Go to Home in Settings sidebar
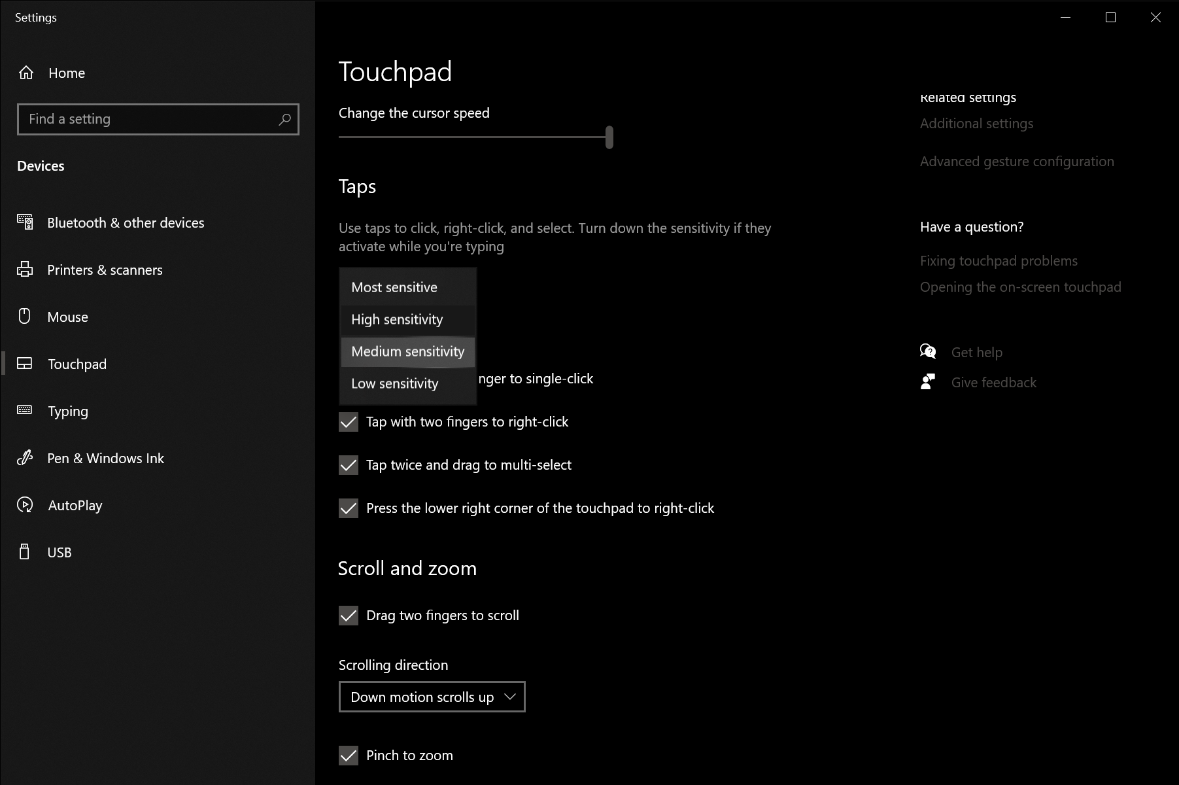The height and width of the screenshot is (785, 1179). click(66, 73)
